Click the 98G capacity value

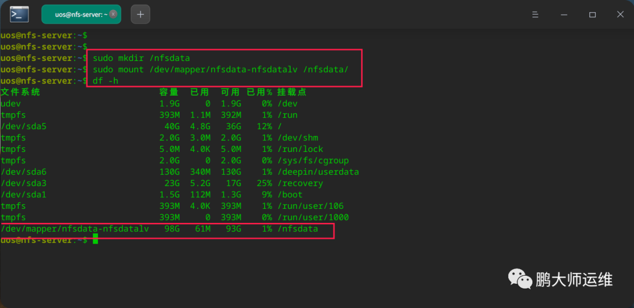(x=171, y=229)
